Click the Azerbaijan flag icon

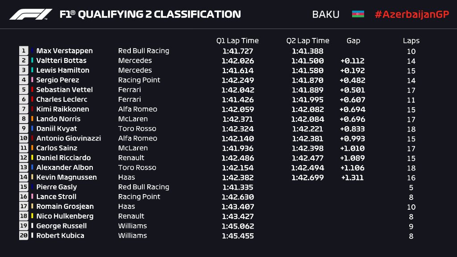pos(358,14)
